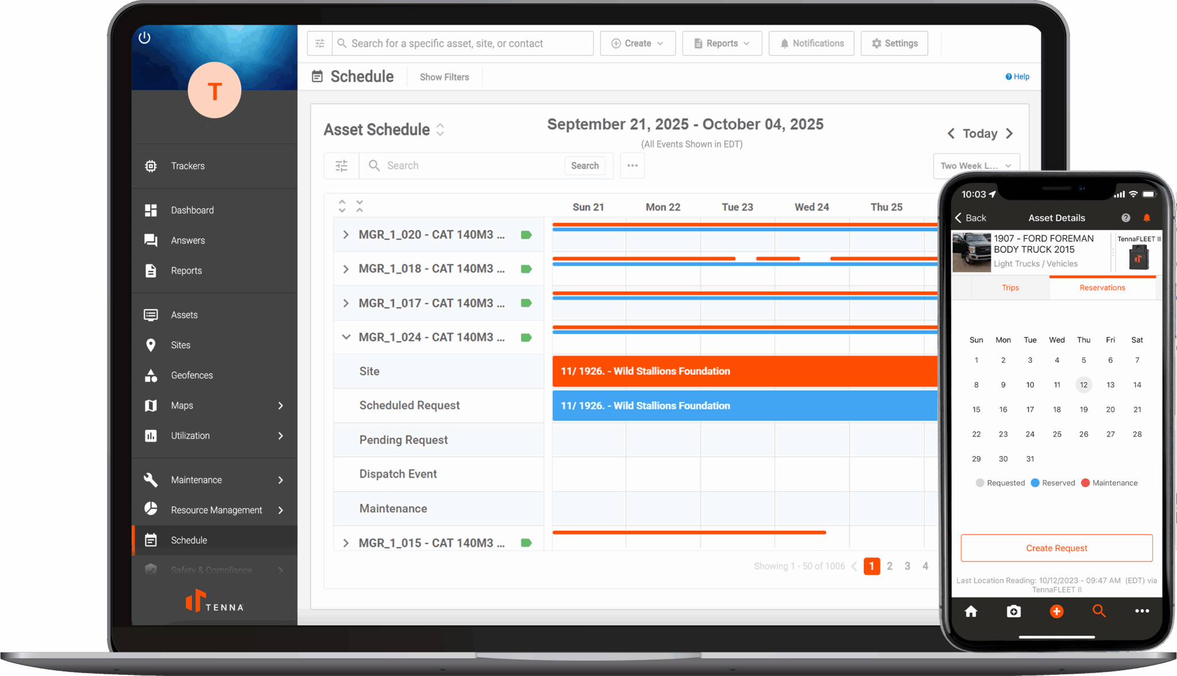Click the bell icon in phone Asset Details

pos(1147,218)
